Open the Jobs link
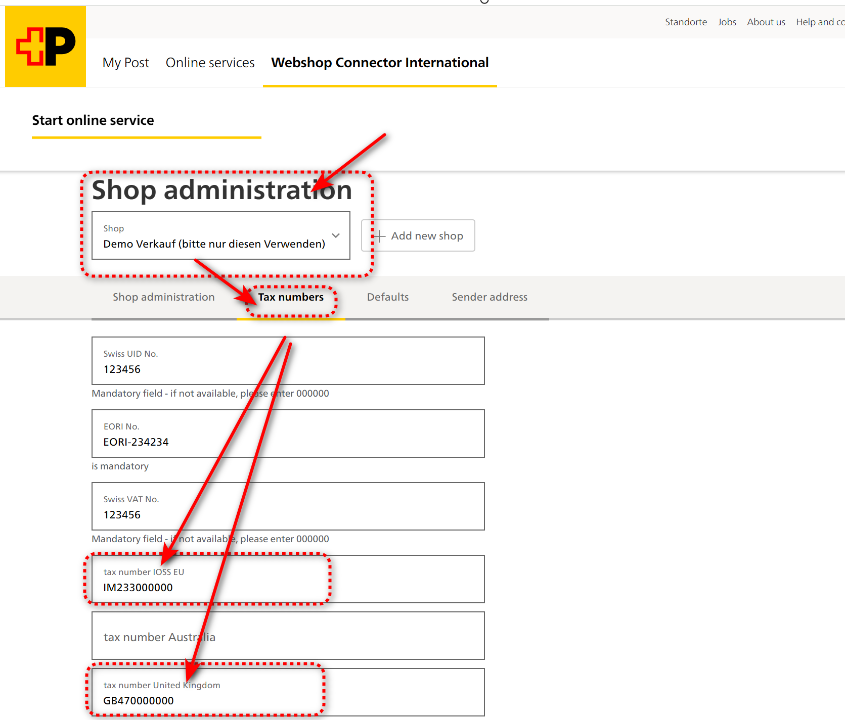845x720 pixels. pos(727,22)
